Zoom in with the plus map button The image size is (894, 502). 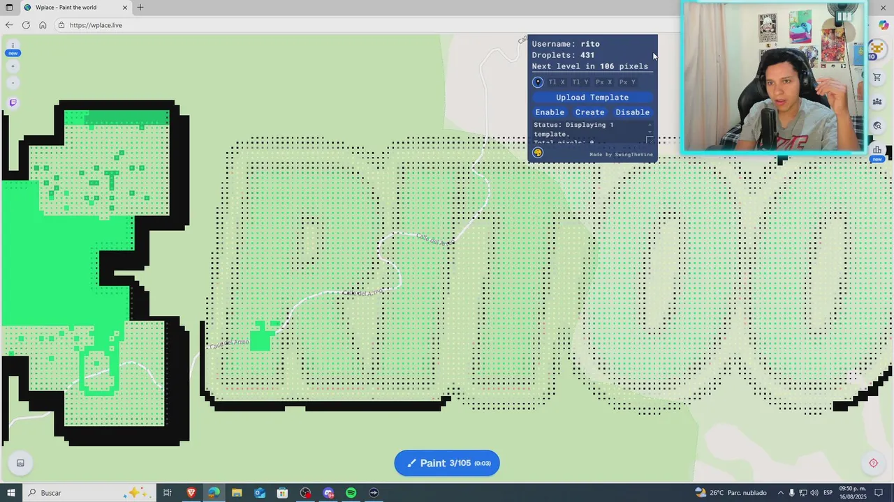click(13, 66)
